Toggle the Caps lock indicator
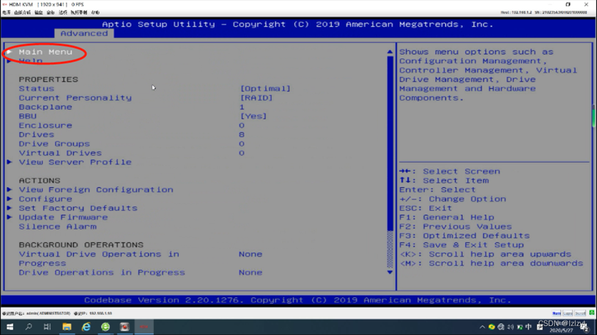 (568, 314)
